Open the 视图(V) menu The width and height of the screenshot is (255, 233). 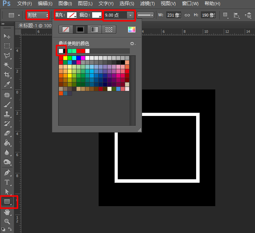pyautogui.click(x=168, y=3)
